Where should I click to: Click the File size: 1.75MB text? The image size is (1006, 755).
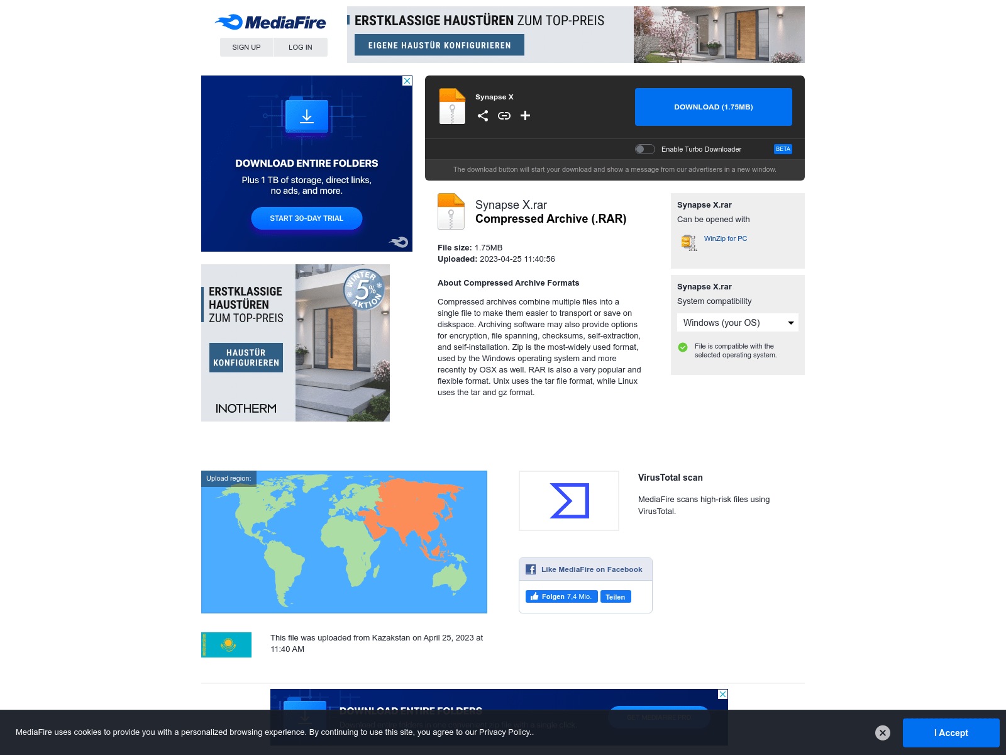tap(470, 248)
